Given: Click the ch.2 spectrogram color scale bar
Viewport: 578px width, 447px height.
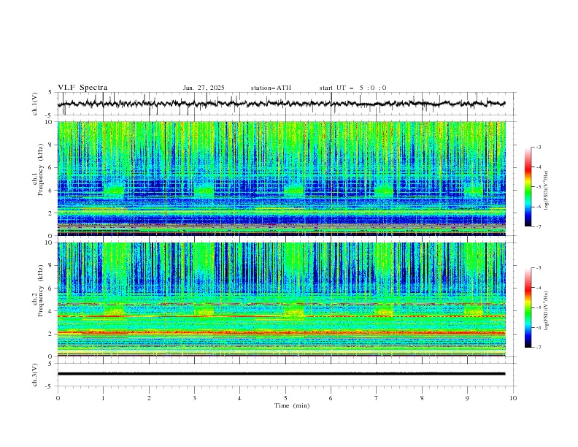Looking at the screenshot, I should (x=528, y=307).
